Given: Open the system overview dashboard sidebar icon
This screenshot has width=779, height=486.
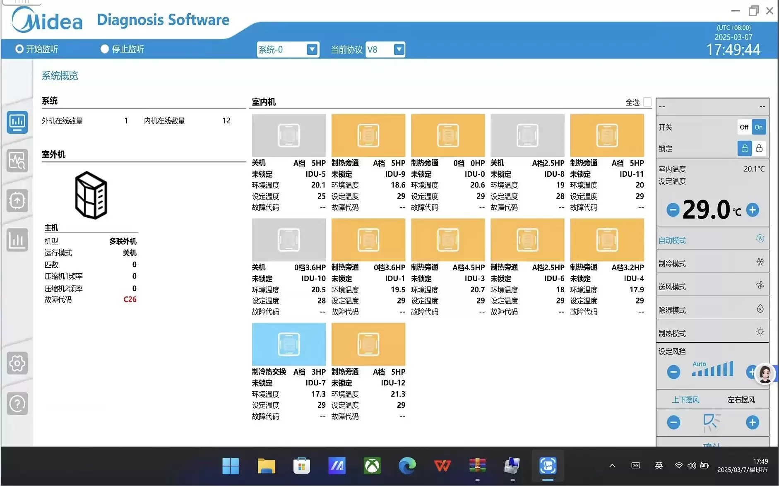Looking at the screenshot, I should 17,122.
